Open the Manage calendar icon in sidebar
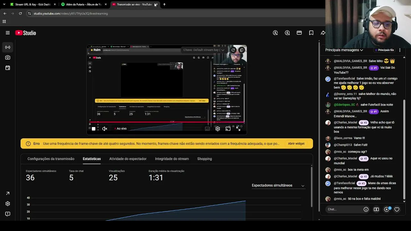The height and width of the screenshot is (231, 411). [x=8, y=68]
